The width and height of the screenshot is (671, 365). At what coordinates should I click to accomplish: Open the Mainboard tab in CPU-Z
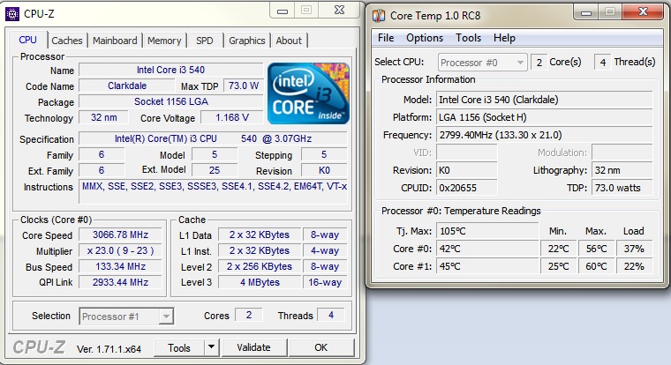point(115,41)
